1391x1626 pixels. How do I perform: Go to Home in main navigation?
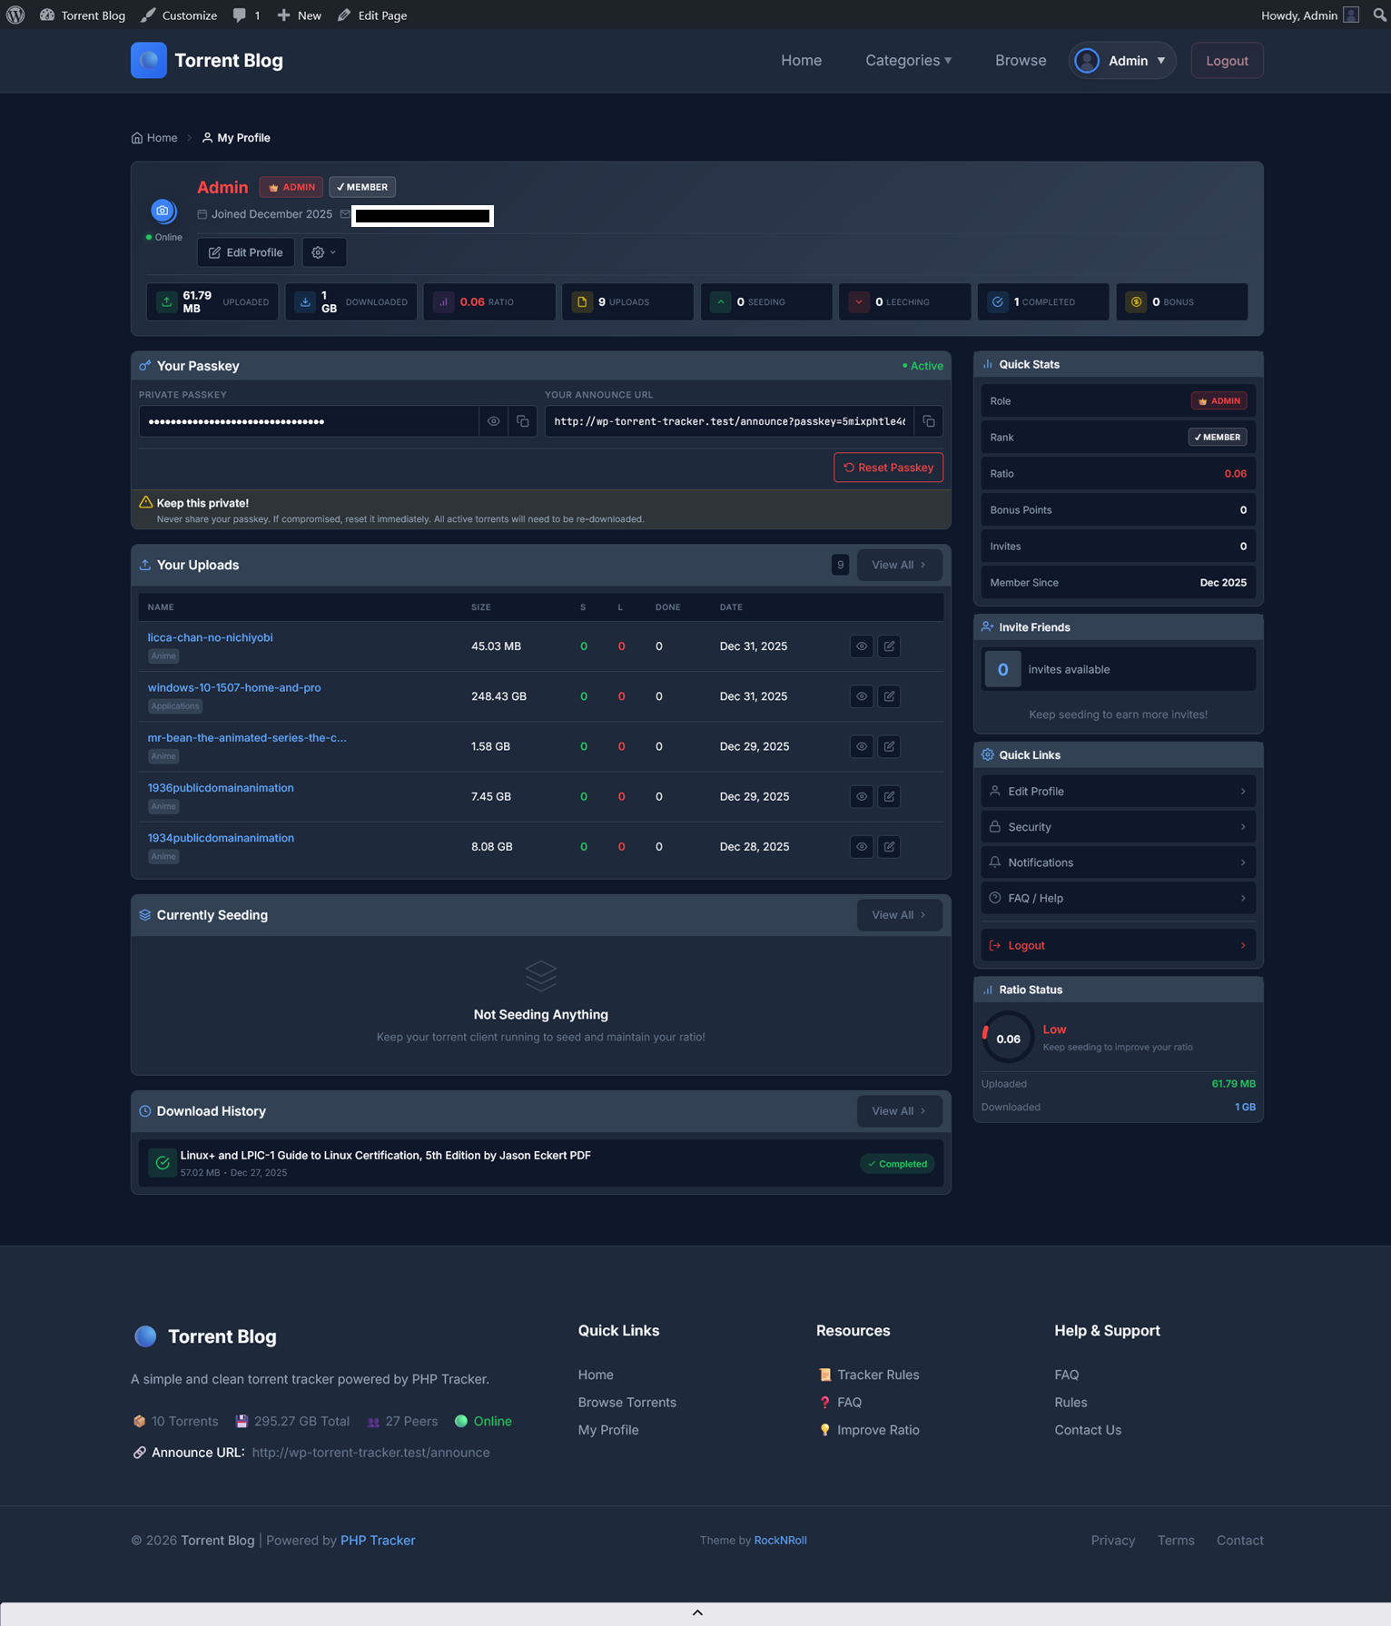click(801, 60)
